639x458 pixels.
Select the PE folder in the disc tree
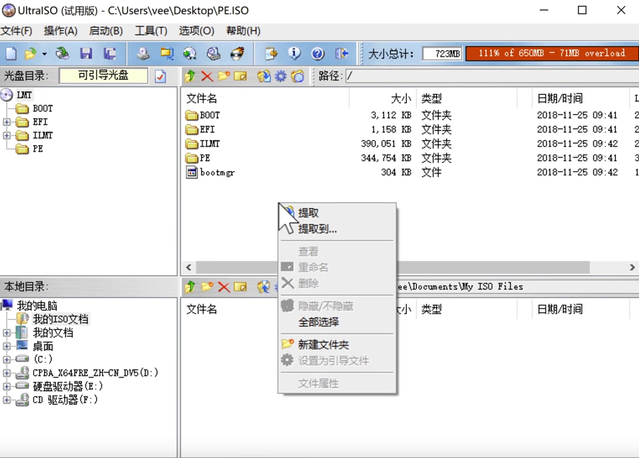point(38,149)
